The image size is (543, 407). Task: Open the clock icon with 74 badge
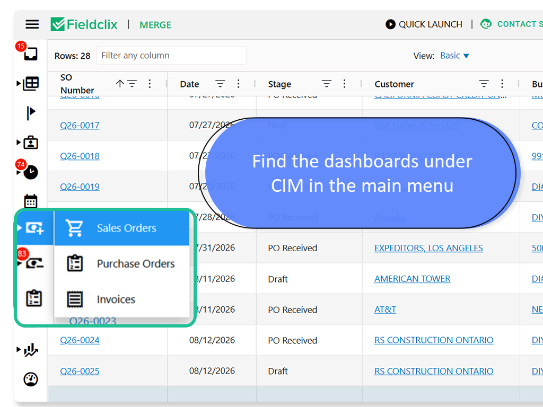tap(30, 172)
